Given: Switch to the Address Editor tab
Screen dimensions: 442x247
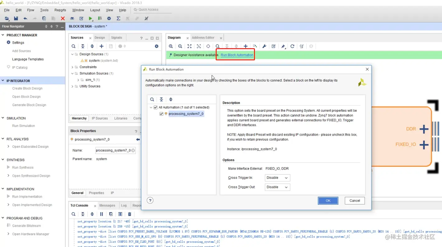Looking at the screenshot, I should click(203, 38).
